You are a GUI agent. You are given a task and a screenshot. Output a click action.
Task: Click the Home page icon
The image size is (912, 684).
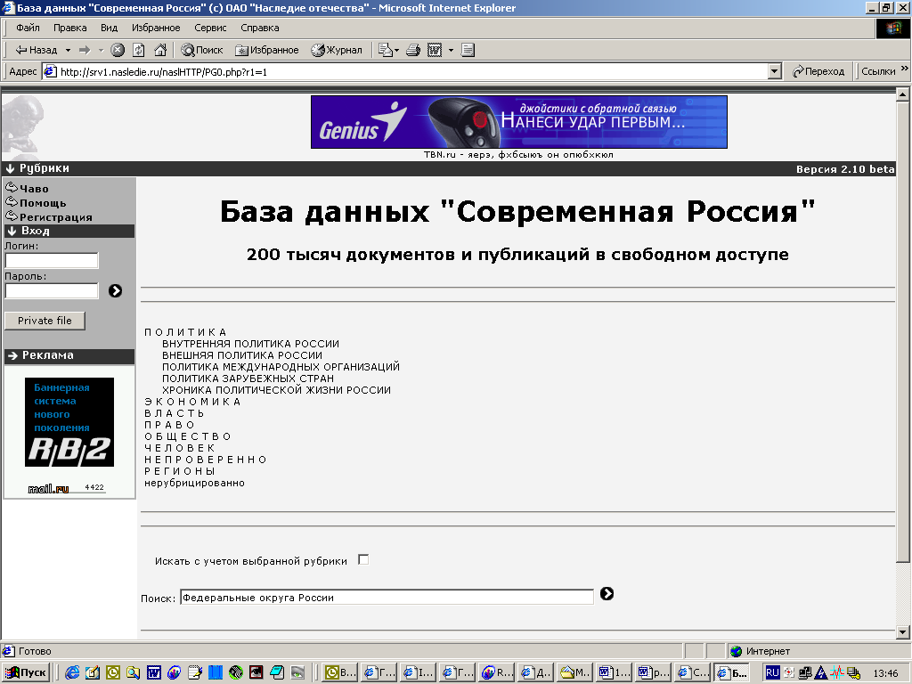[x=160, y=50]
